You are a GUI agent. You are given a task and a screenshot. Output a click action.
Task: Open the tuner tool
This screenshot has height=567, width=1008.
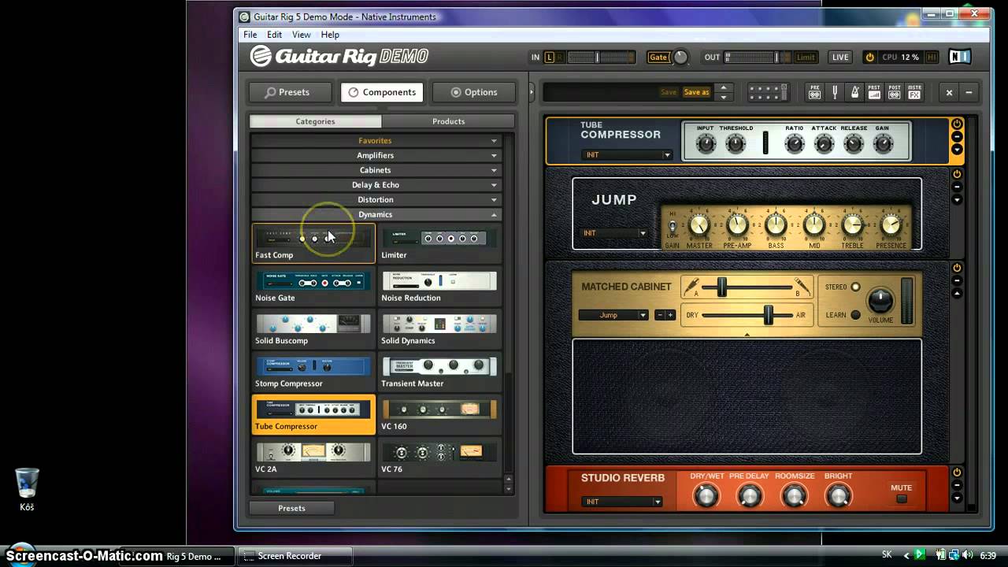point(835,92)
